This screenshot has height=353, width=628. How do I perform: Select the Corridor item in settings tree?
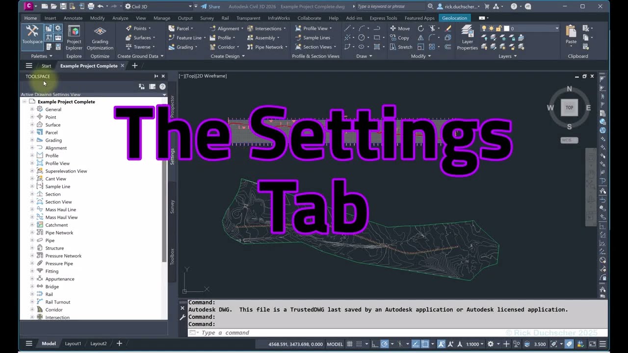click(x=54, y=309)
